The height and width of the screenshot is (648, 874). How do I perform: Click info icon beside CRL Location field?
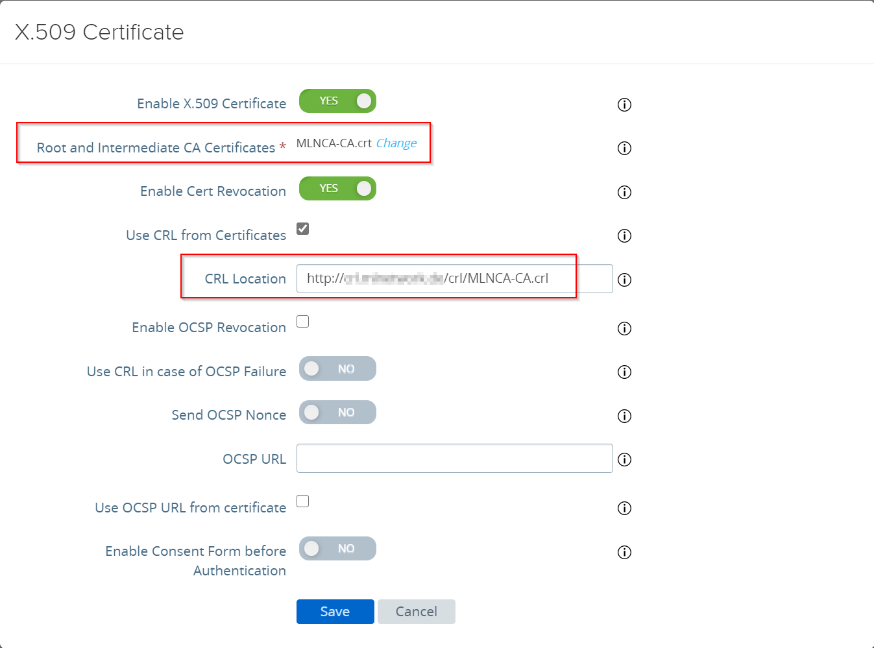(x=624, y=280)
